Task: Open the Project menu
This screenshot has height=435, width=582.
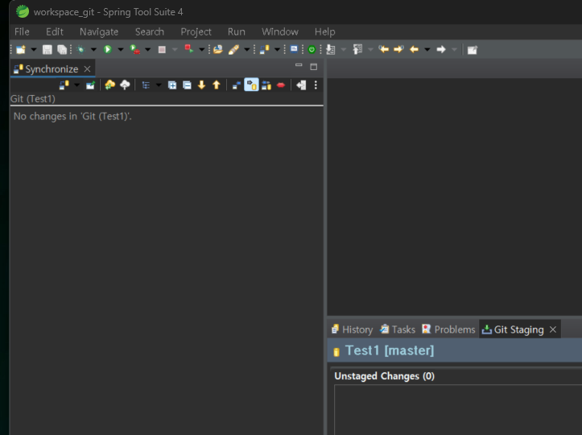Action: pos(196,31)
